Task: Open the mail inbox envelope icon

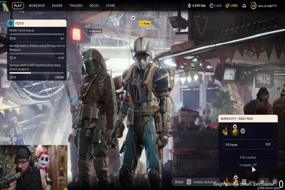Action: [244, 6]
